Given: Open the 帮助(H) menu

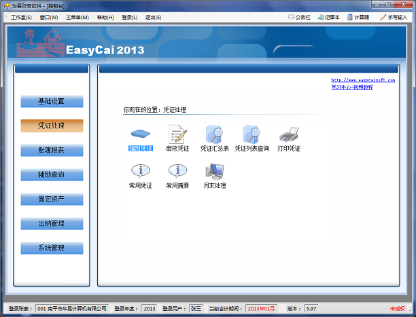Looking at the screenshot, I should (x=105, y=18).
